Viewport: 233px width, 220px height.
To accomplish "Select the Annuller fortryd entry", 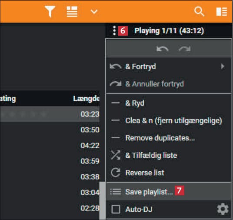I will tap(169, 84).
